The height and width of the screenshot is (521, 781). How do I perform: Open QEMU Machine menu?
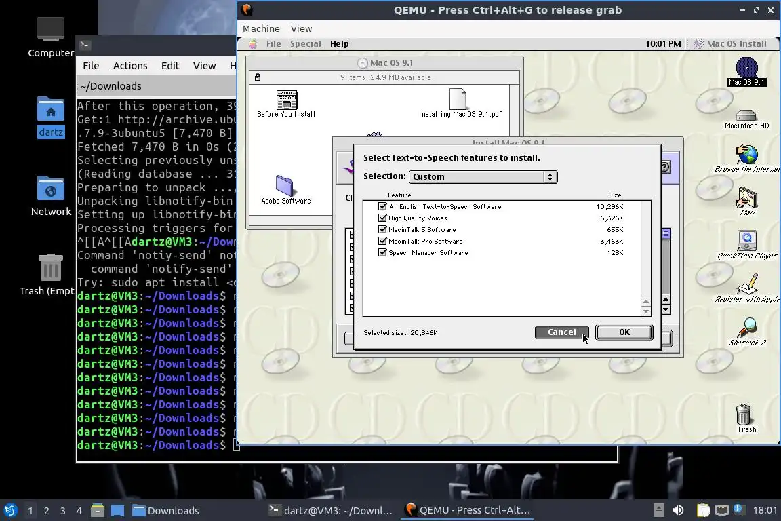click(261, 29)
